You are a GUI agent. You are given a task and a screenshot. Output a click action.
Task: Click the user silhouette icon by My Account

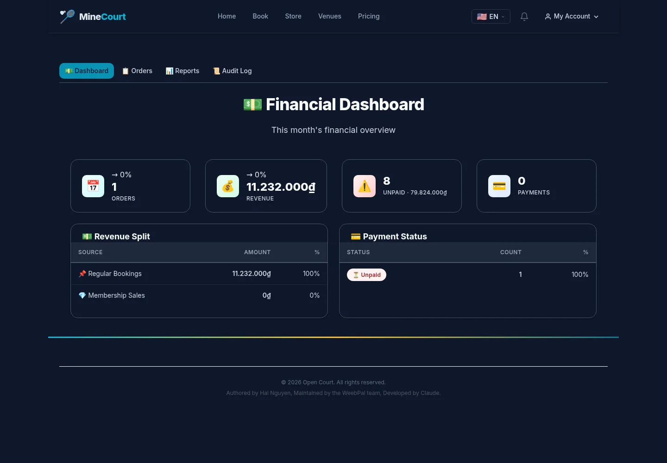point(548,17)
